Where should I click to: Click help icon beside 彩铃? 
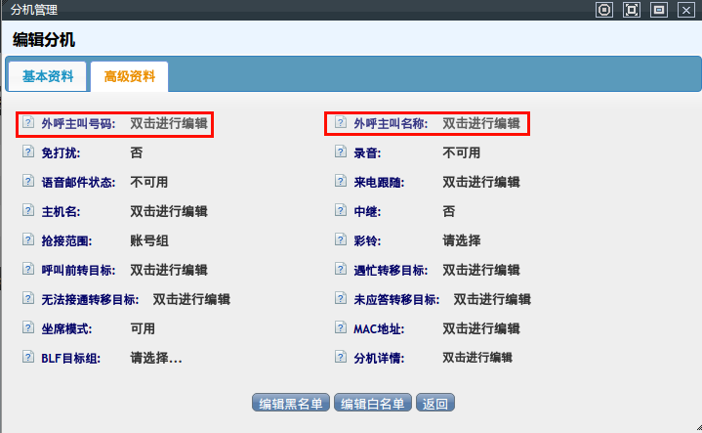(340, 240)
